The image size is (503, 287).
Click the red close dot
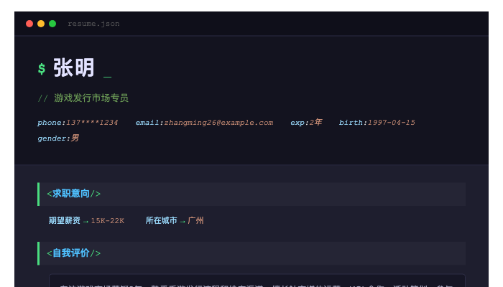29,24
